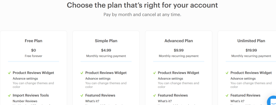Image resolution: width=276 pixels, height=105 pixels.
Task: Click checkmark beside Simple Plan Featured Reviews
Action: click(x=82, y=96)
